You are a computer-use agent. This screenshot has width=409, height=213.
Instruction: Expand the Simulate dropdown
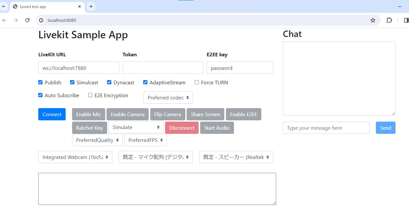pos(136,127)
